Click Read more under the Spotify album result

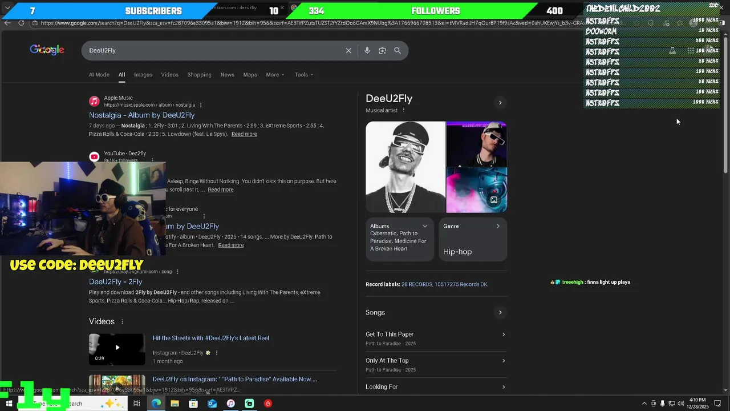(x=230, y=245)
